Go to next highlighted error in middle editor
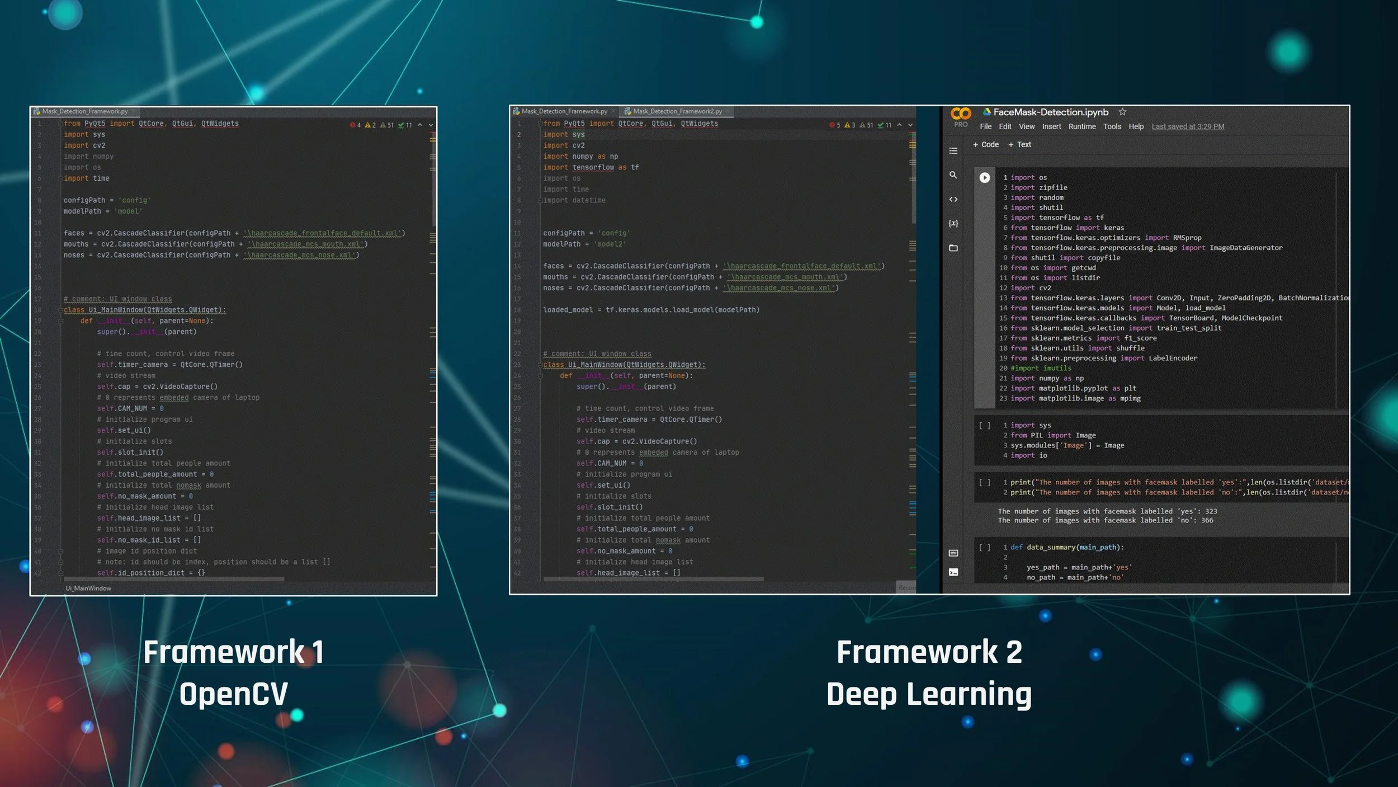Screen dimensions: 1398x787 coord(910,125)
